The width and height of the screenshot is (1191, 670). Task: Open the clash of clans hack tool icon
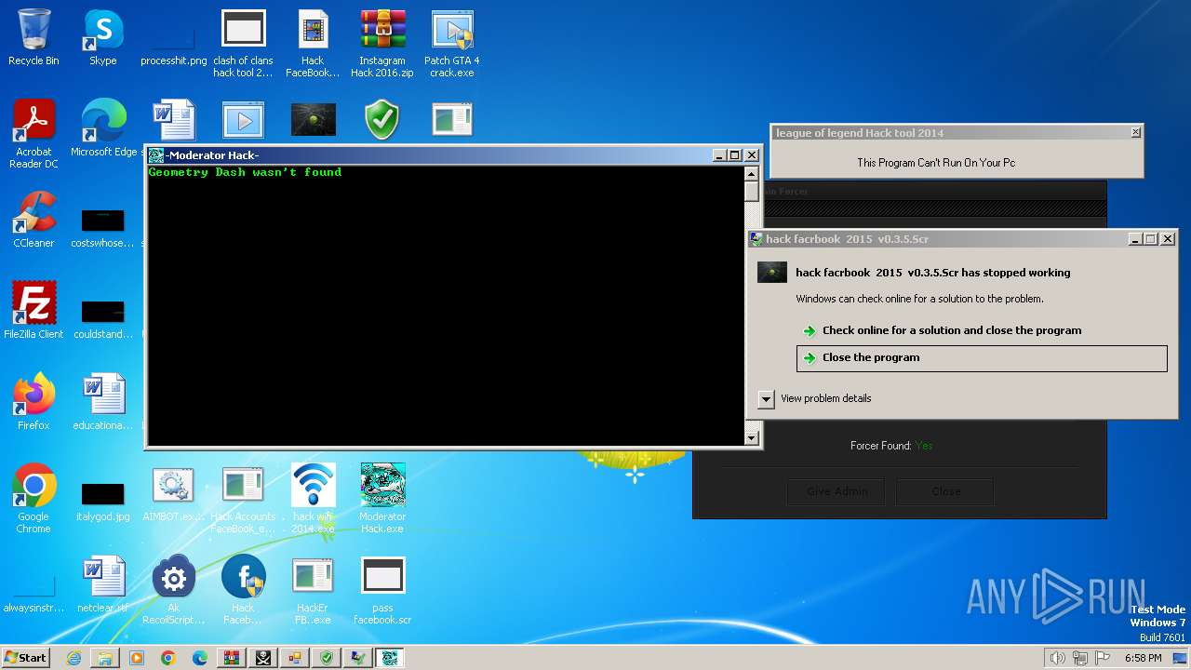click(x=243, y=44)
